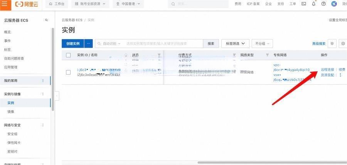This screenshot has height=165, width=347.
Task: Select all instances checkbox in header
Action: pos(68,55)
